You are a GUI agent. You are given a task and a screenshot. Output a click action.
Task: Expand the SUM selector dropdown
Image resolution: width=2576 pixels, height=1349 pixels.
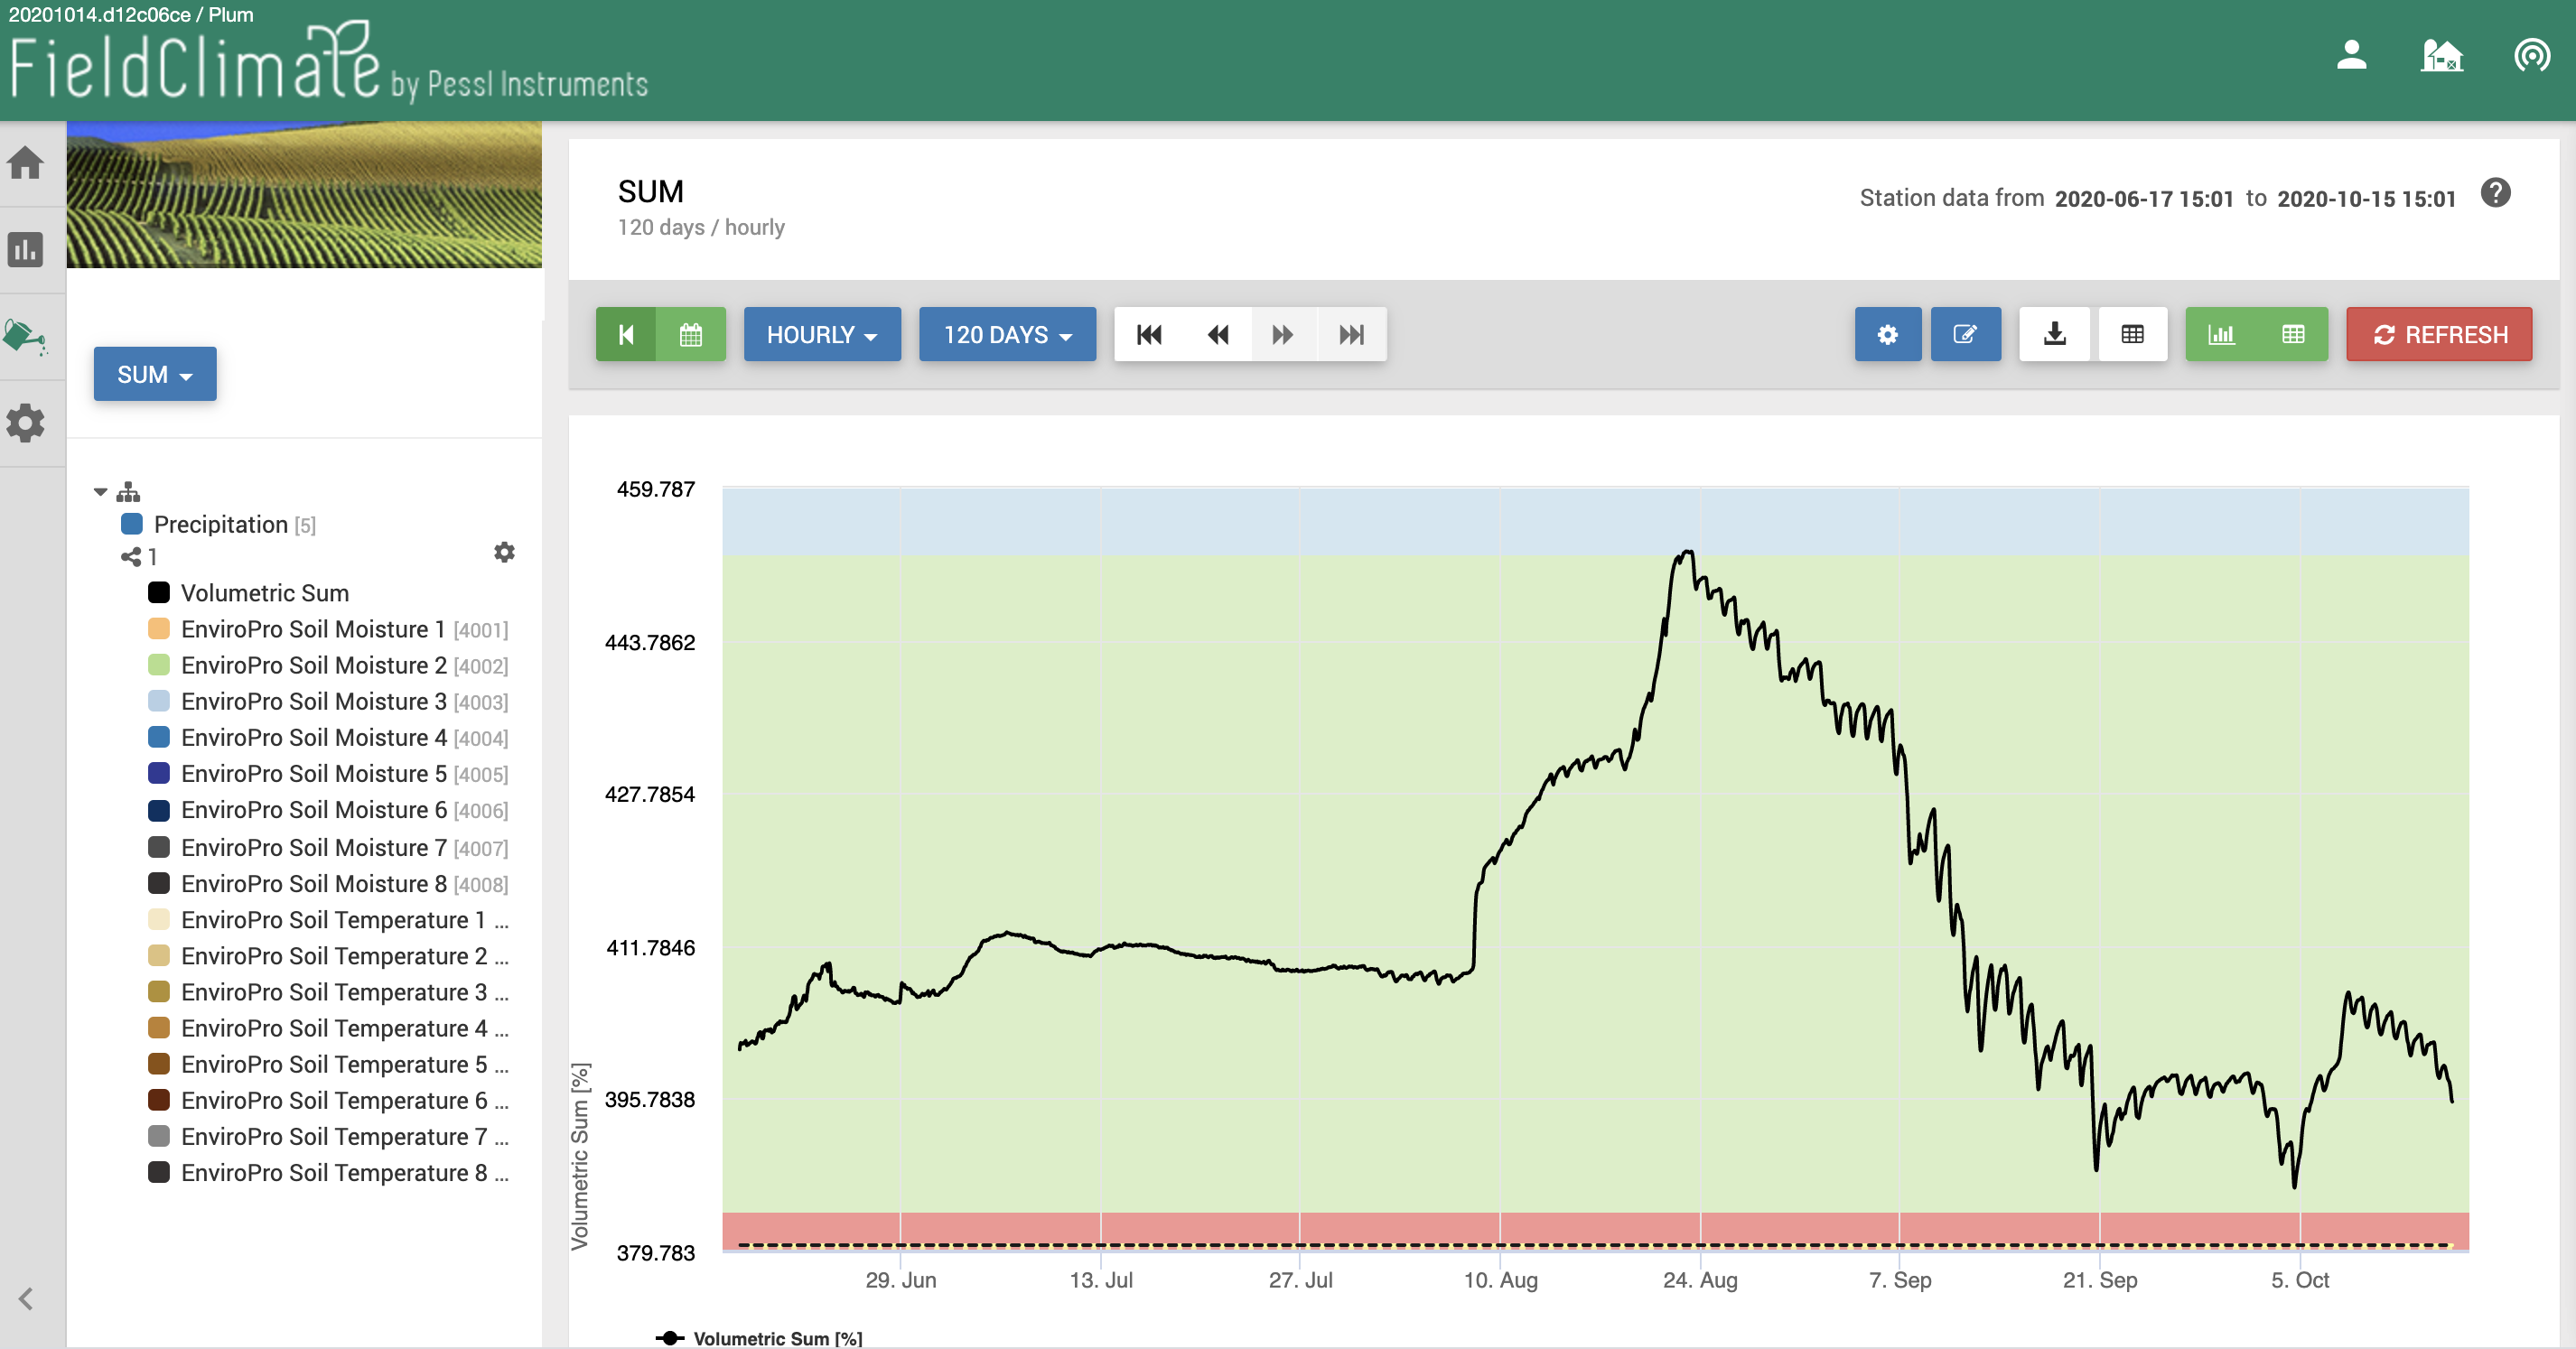pyautogui.click(x=155, y=374)
